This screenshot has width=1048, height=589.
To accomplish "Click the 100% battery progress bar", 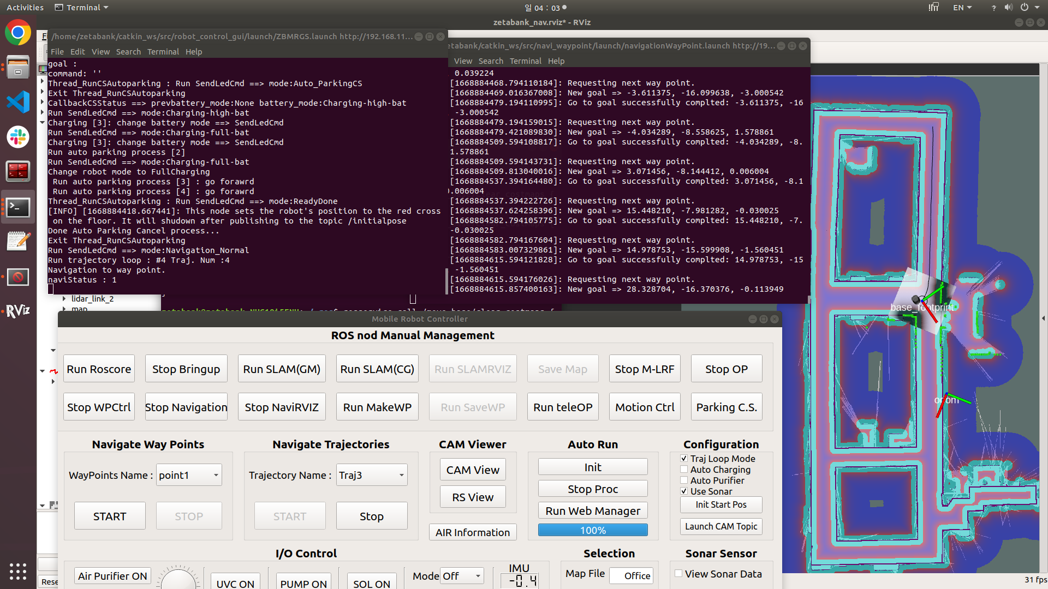I will pyautogui.click(x=593, y=530).
